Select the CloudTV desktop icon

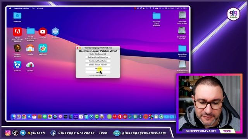[30, 65]
